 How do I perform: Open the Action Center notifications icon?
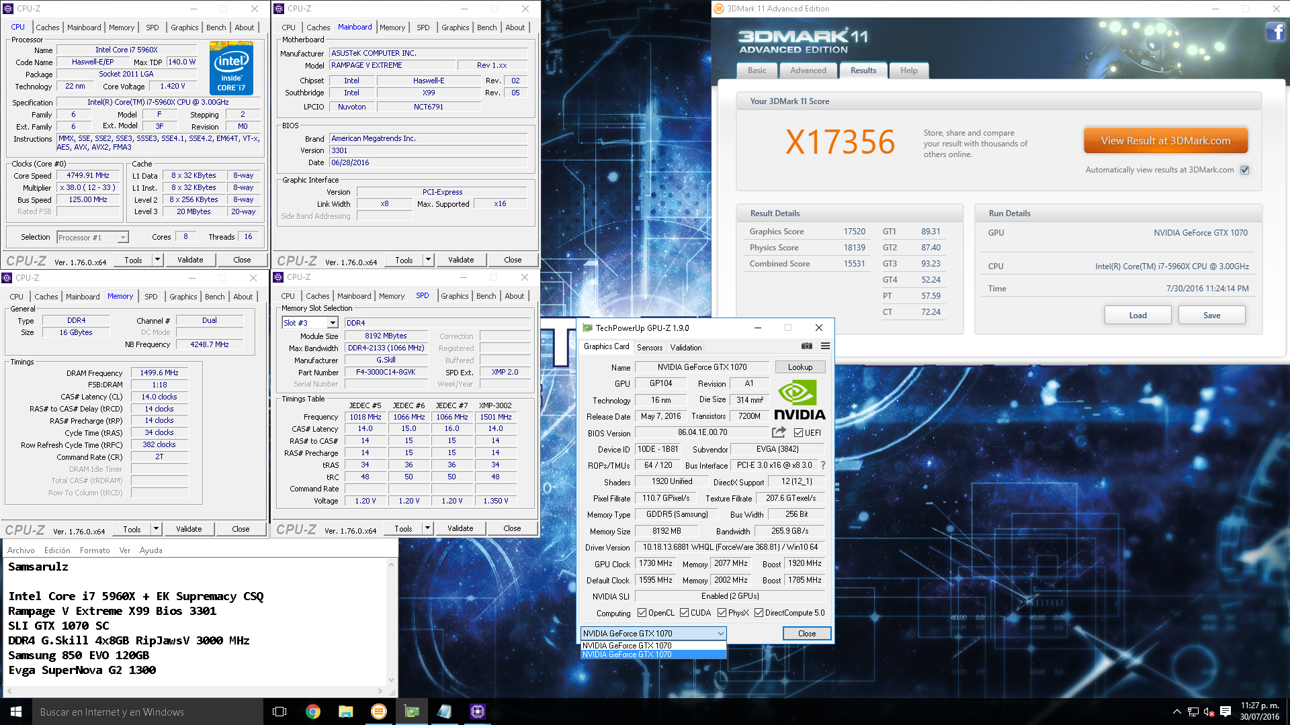pos(1225,712)
